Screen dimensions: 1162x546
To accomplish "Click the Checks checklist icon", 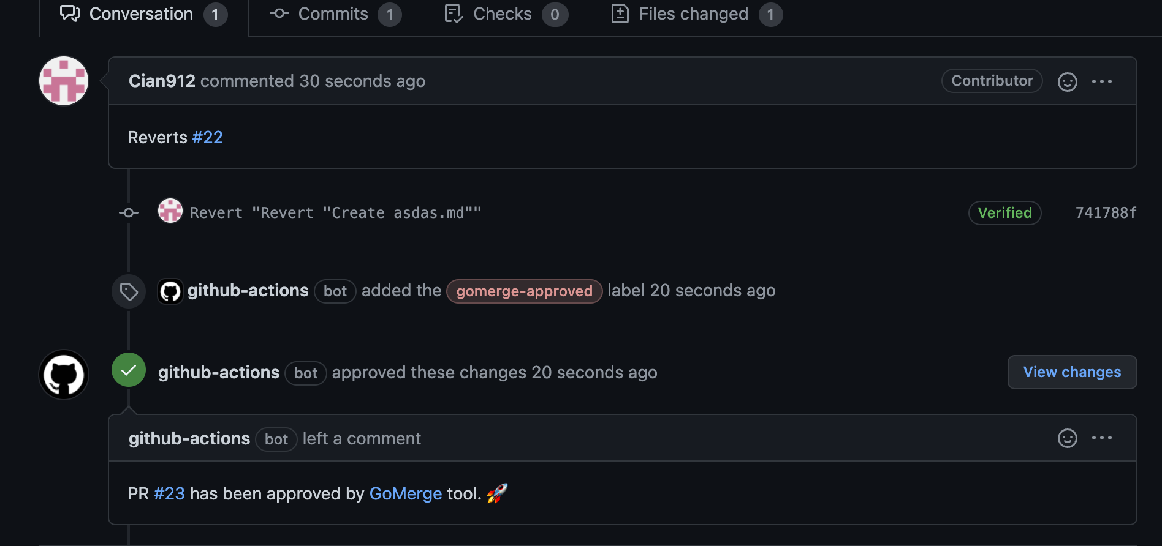I will click(454, 13).
